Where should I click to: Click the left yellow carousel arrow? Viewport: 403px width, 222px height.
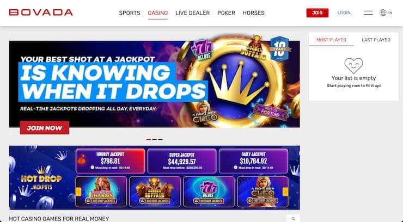tap(78, 192)
